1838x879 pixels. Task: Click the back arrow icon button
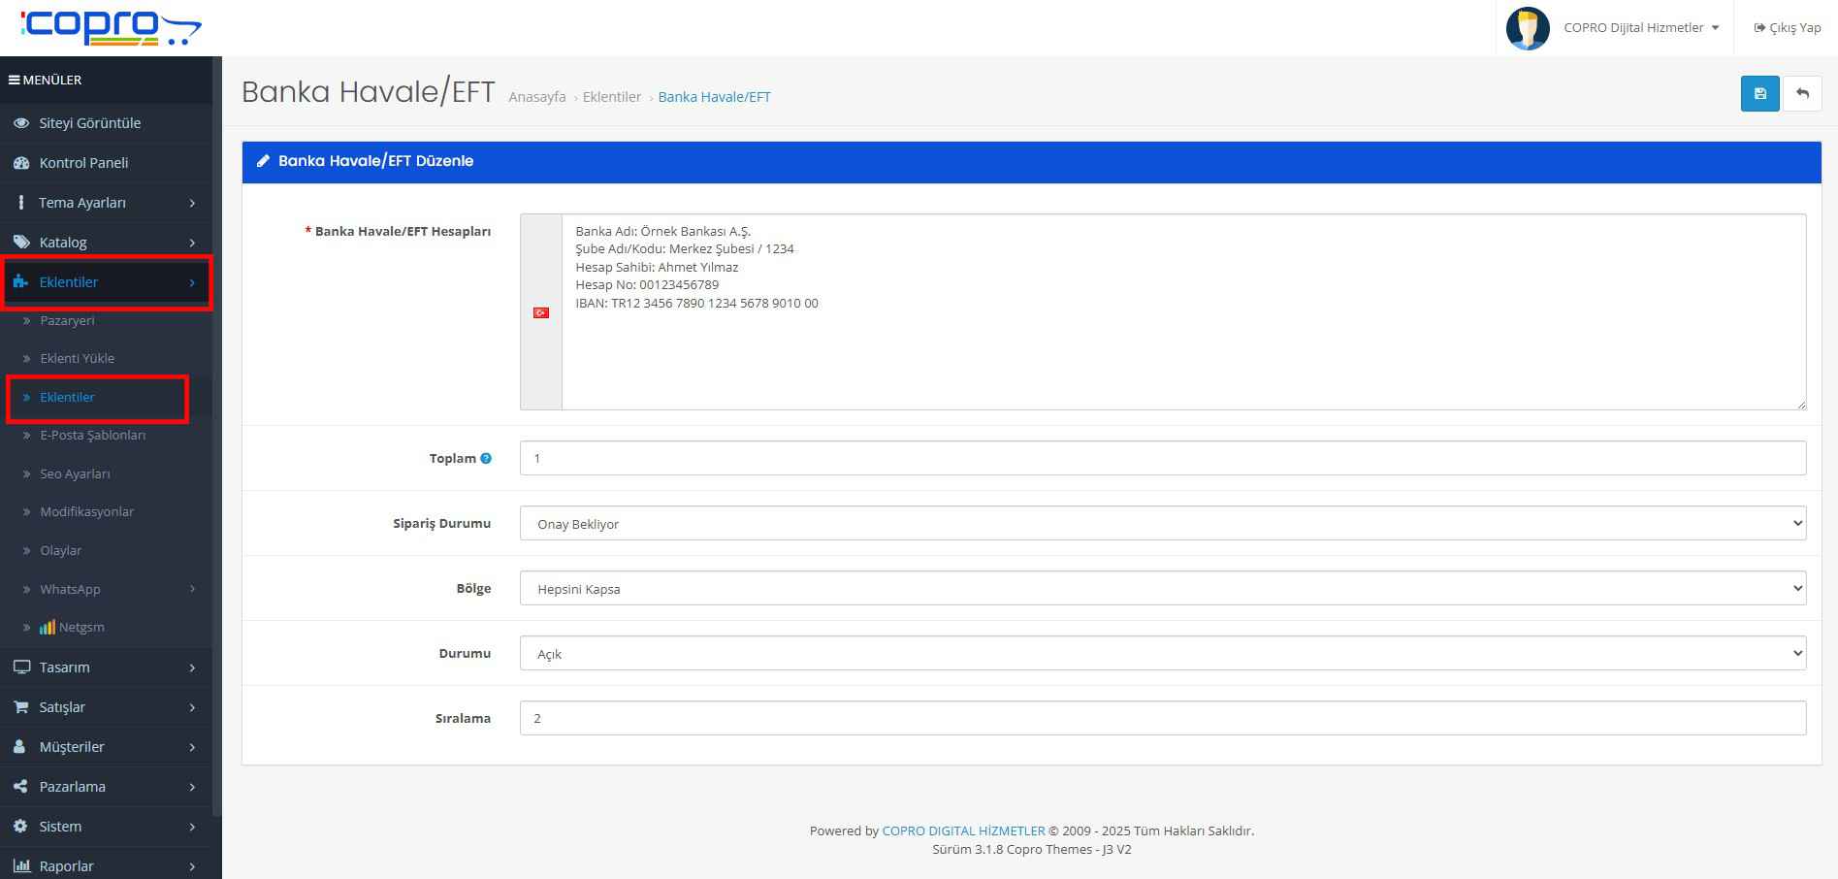[1802, 94]
